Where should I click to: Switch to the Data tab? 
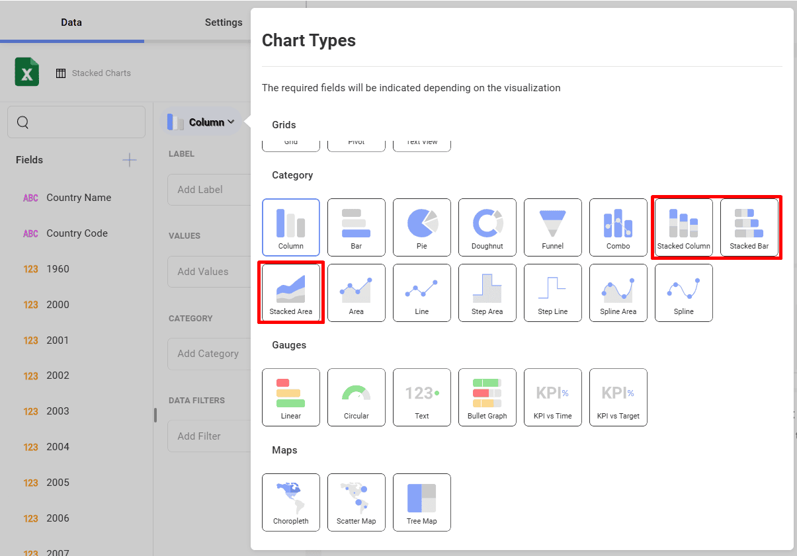pos(71,22)
